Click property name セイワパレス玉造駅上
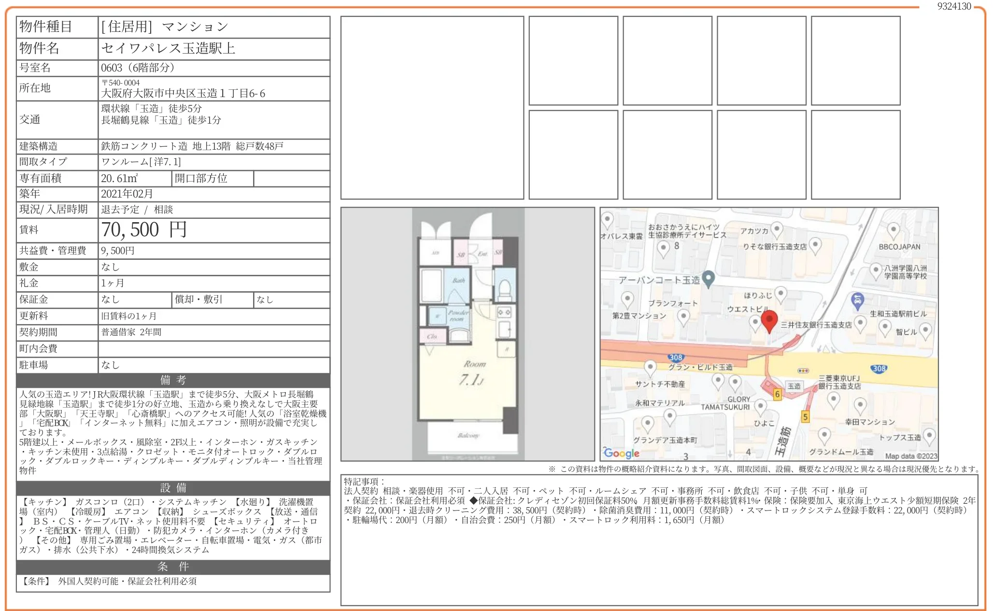Screen dimensions: 993x611 point(168,48)
